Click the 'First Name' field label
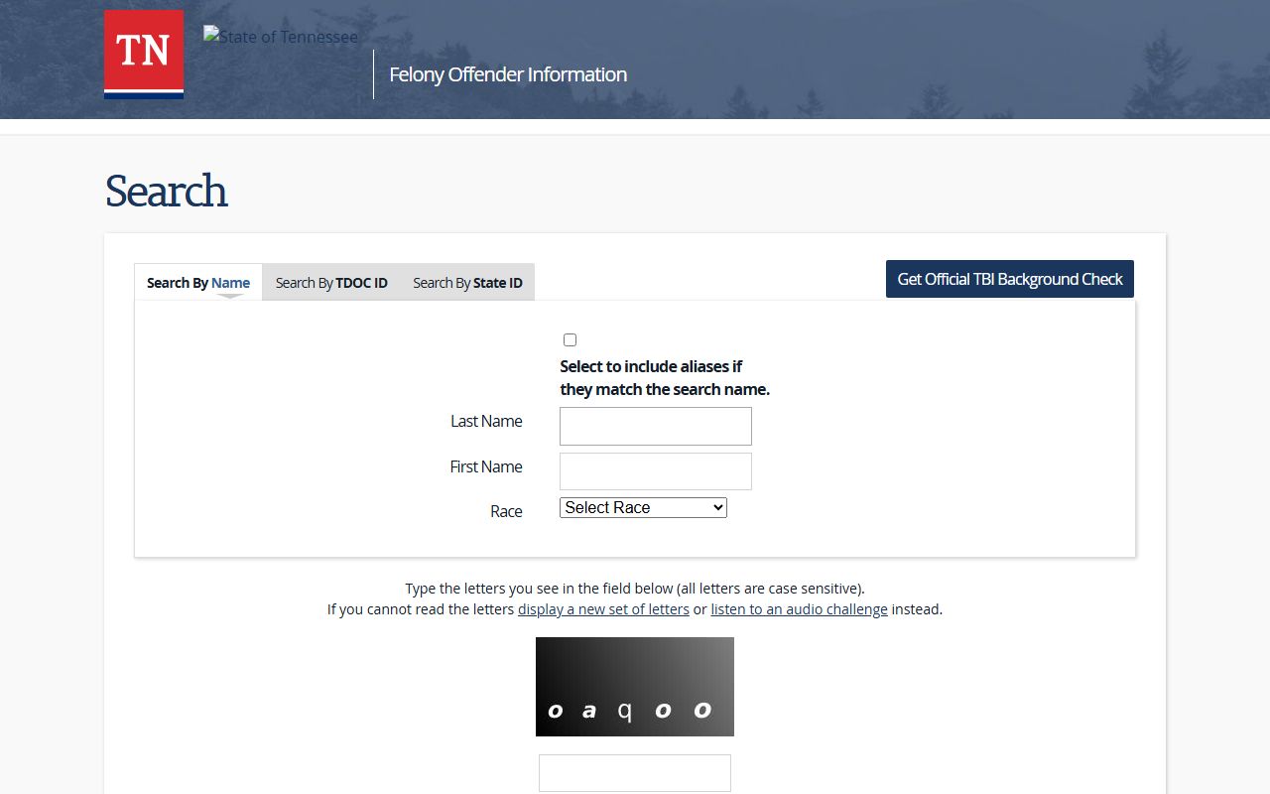The height and width of the screenshot is (794, 1270). [x=486, y=467]
